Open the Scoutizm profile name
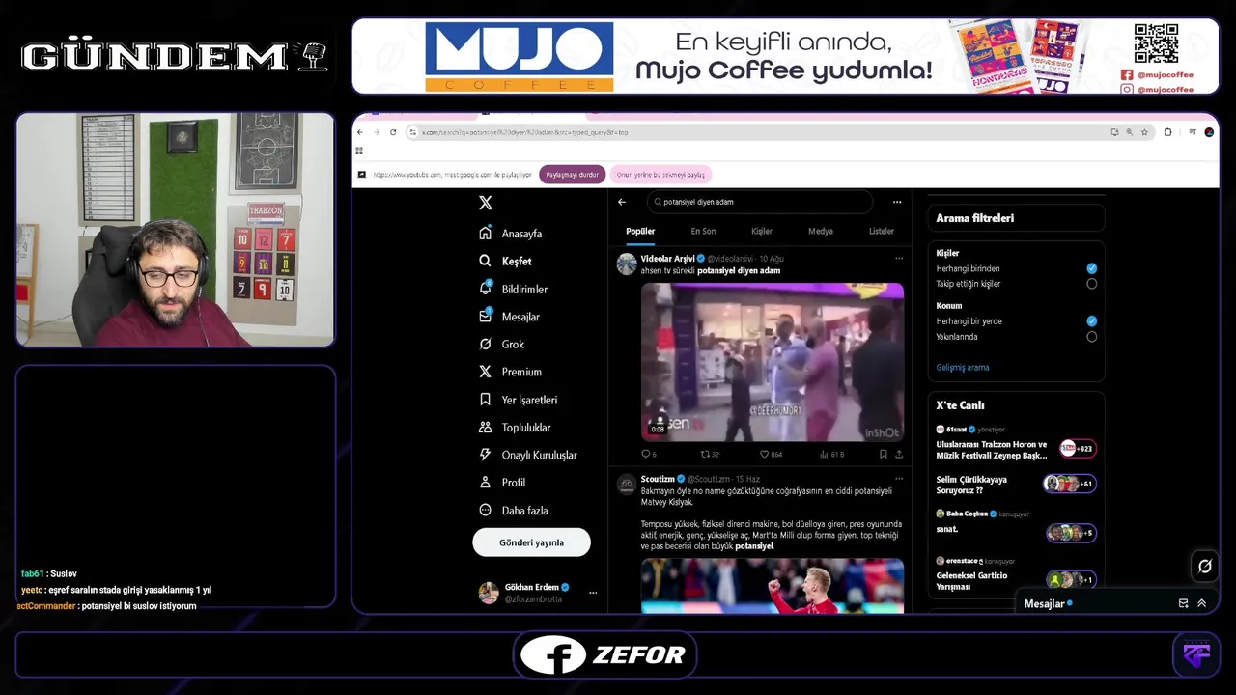The width and height of the screenshot is (1236, 695). pyautogui.click(x=658, y=479)
